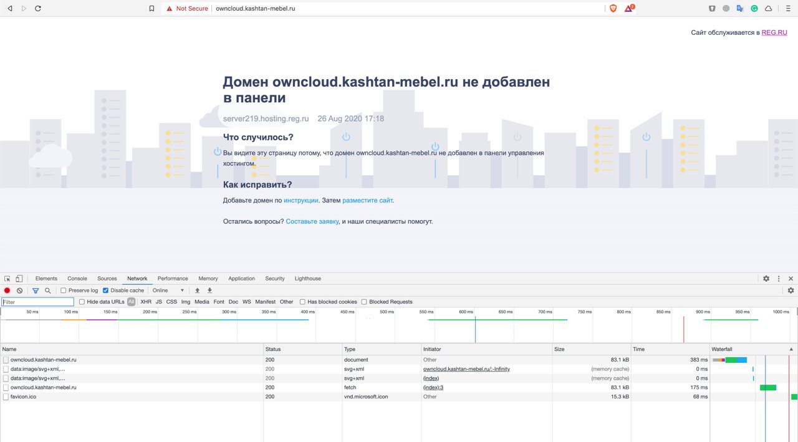
Task: Toggle the device toolbar icon
Action: coord(19,279)
